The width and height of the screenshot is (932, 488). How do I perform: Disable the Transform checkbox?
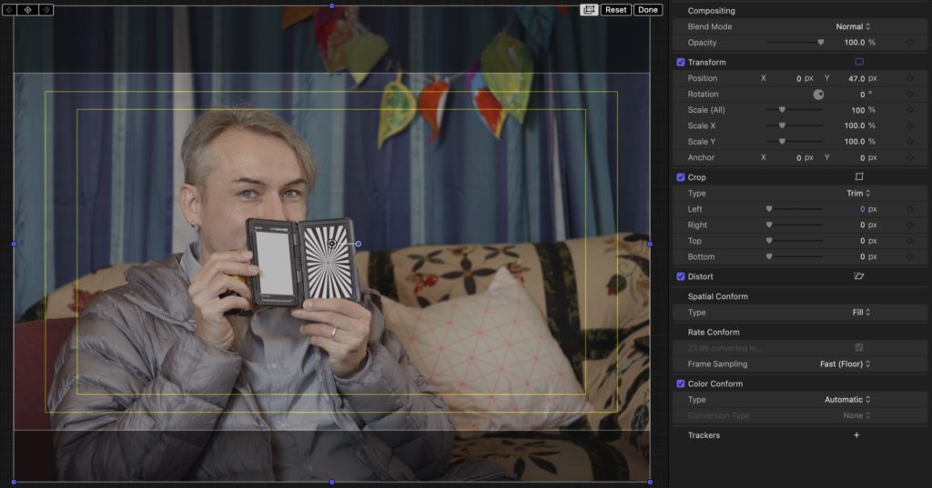tap(681, 63)
